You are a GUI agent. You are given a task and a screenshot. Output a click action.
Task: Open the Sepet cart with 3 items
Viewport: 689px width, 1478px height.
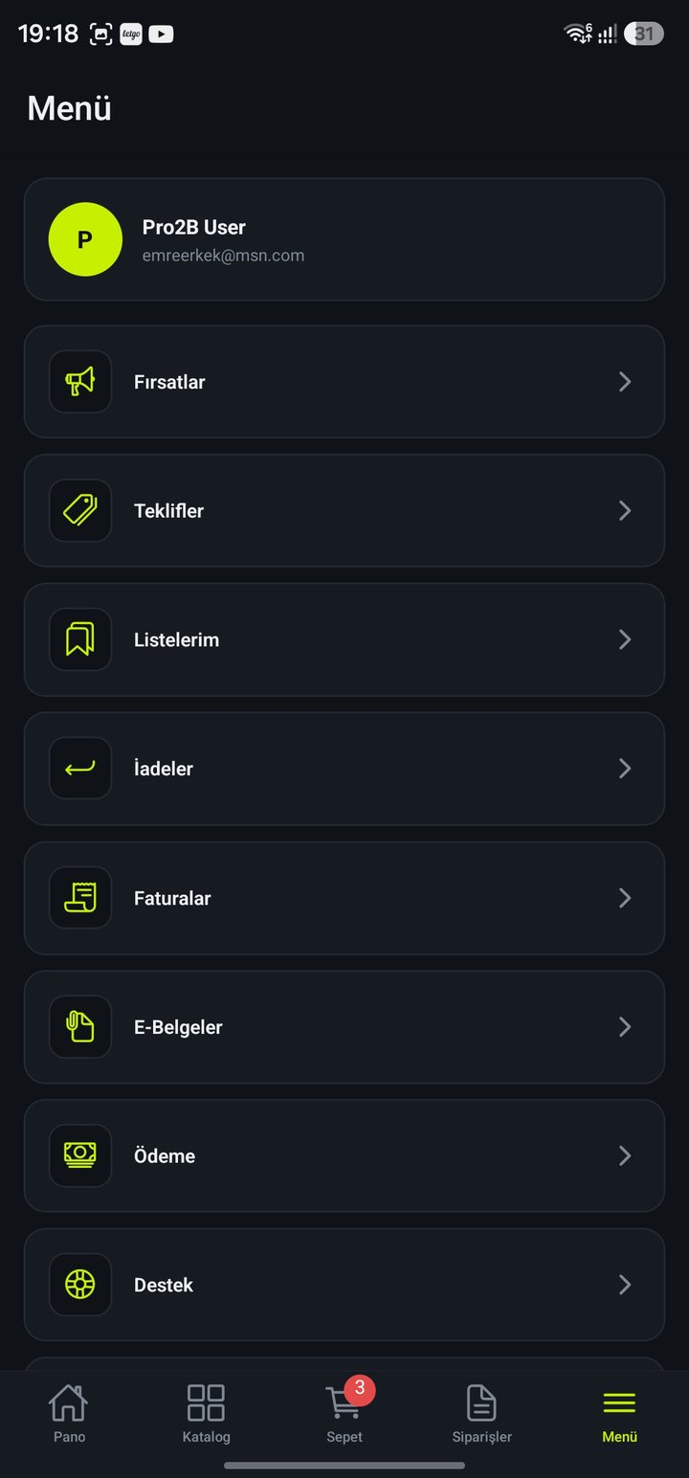coord(344,1412)
